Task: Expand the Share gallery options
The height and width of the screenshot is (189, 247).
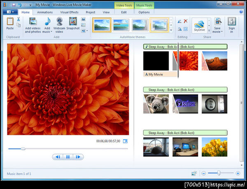Action: (209, 30)
